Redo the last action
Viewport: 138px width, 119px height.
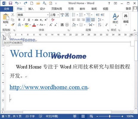[26, 3]
